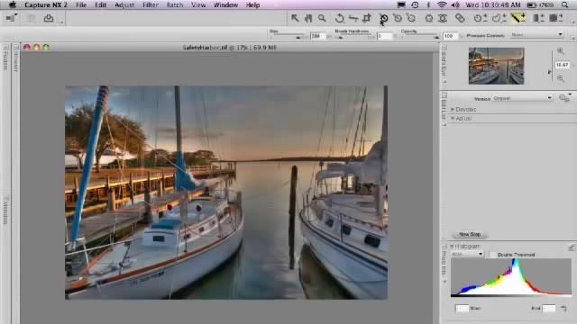Screen dimensions: 577x324
Task: Select the Direct Select arrow tool
Action: 295,18
